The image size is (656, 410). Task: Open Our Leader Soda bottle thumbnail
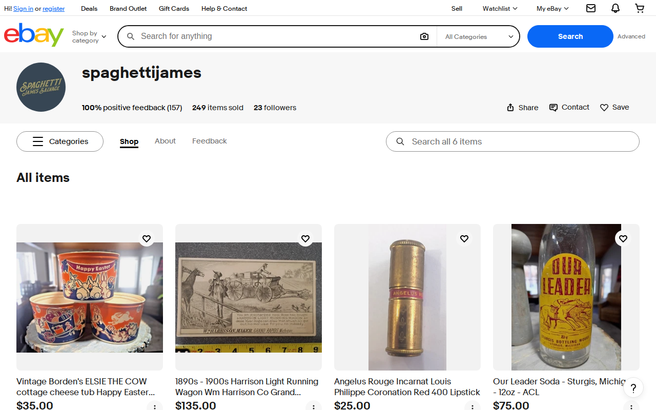click(566, 297)
